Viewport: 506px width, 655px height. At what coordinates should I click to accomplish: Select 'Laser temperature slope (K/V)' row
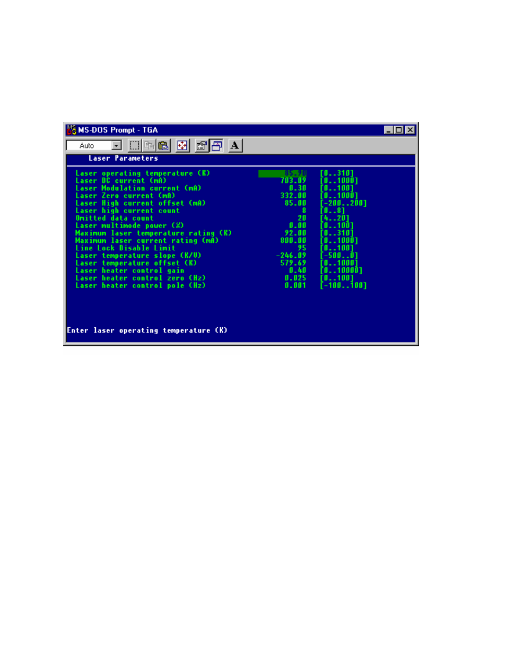(x=216, y=255)
